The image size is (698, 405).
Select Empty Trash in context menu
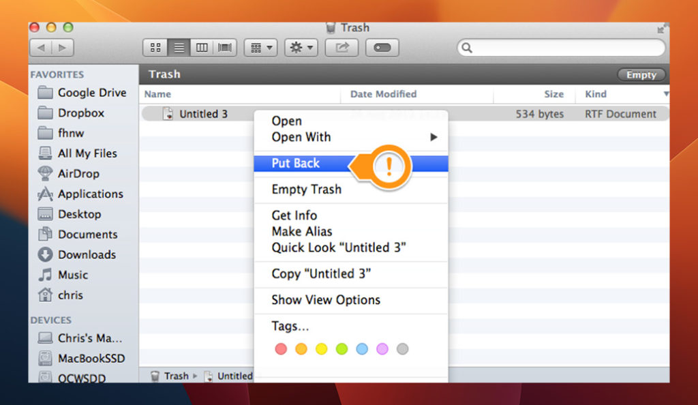307,190
